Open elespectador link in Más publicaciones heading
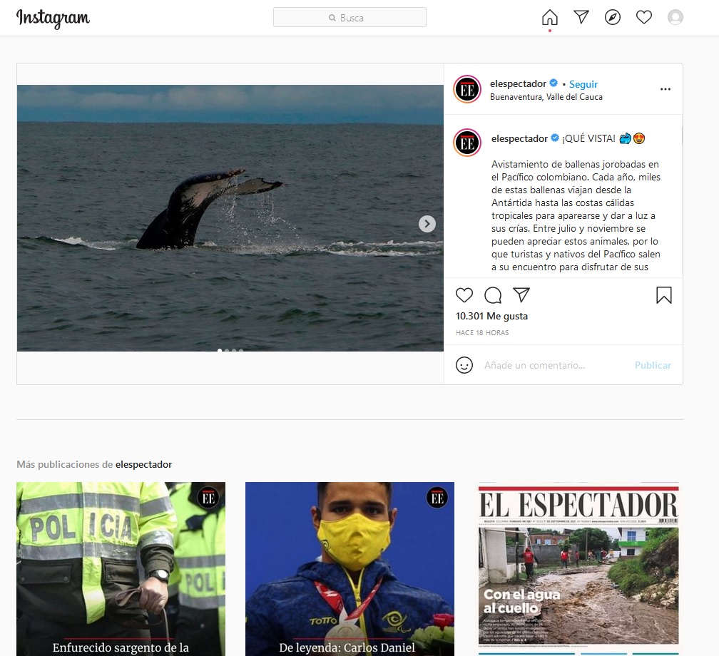Image resolution: width=719 pixels, height=656 pixels. (x=143, y=464)
